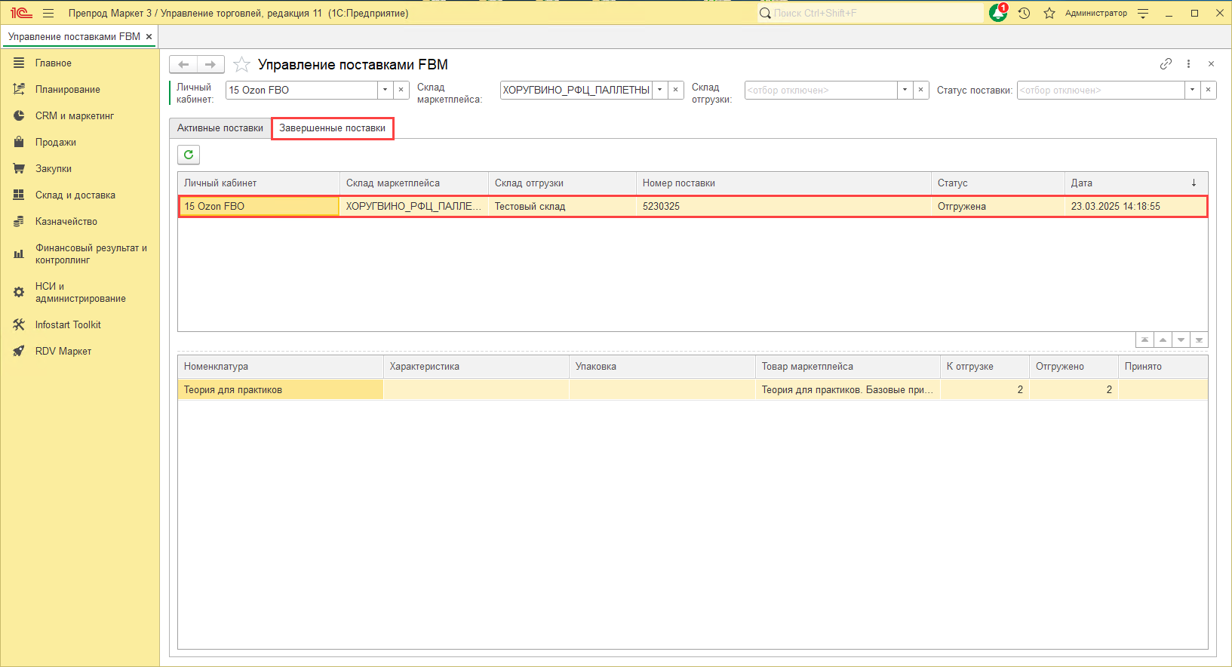Open the main hamburger menu in title bar
1232x667 pixels.
point(48,13)
